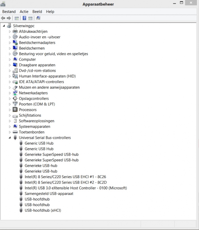Collapse the Silverwingpc root node

(4, 26)
